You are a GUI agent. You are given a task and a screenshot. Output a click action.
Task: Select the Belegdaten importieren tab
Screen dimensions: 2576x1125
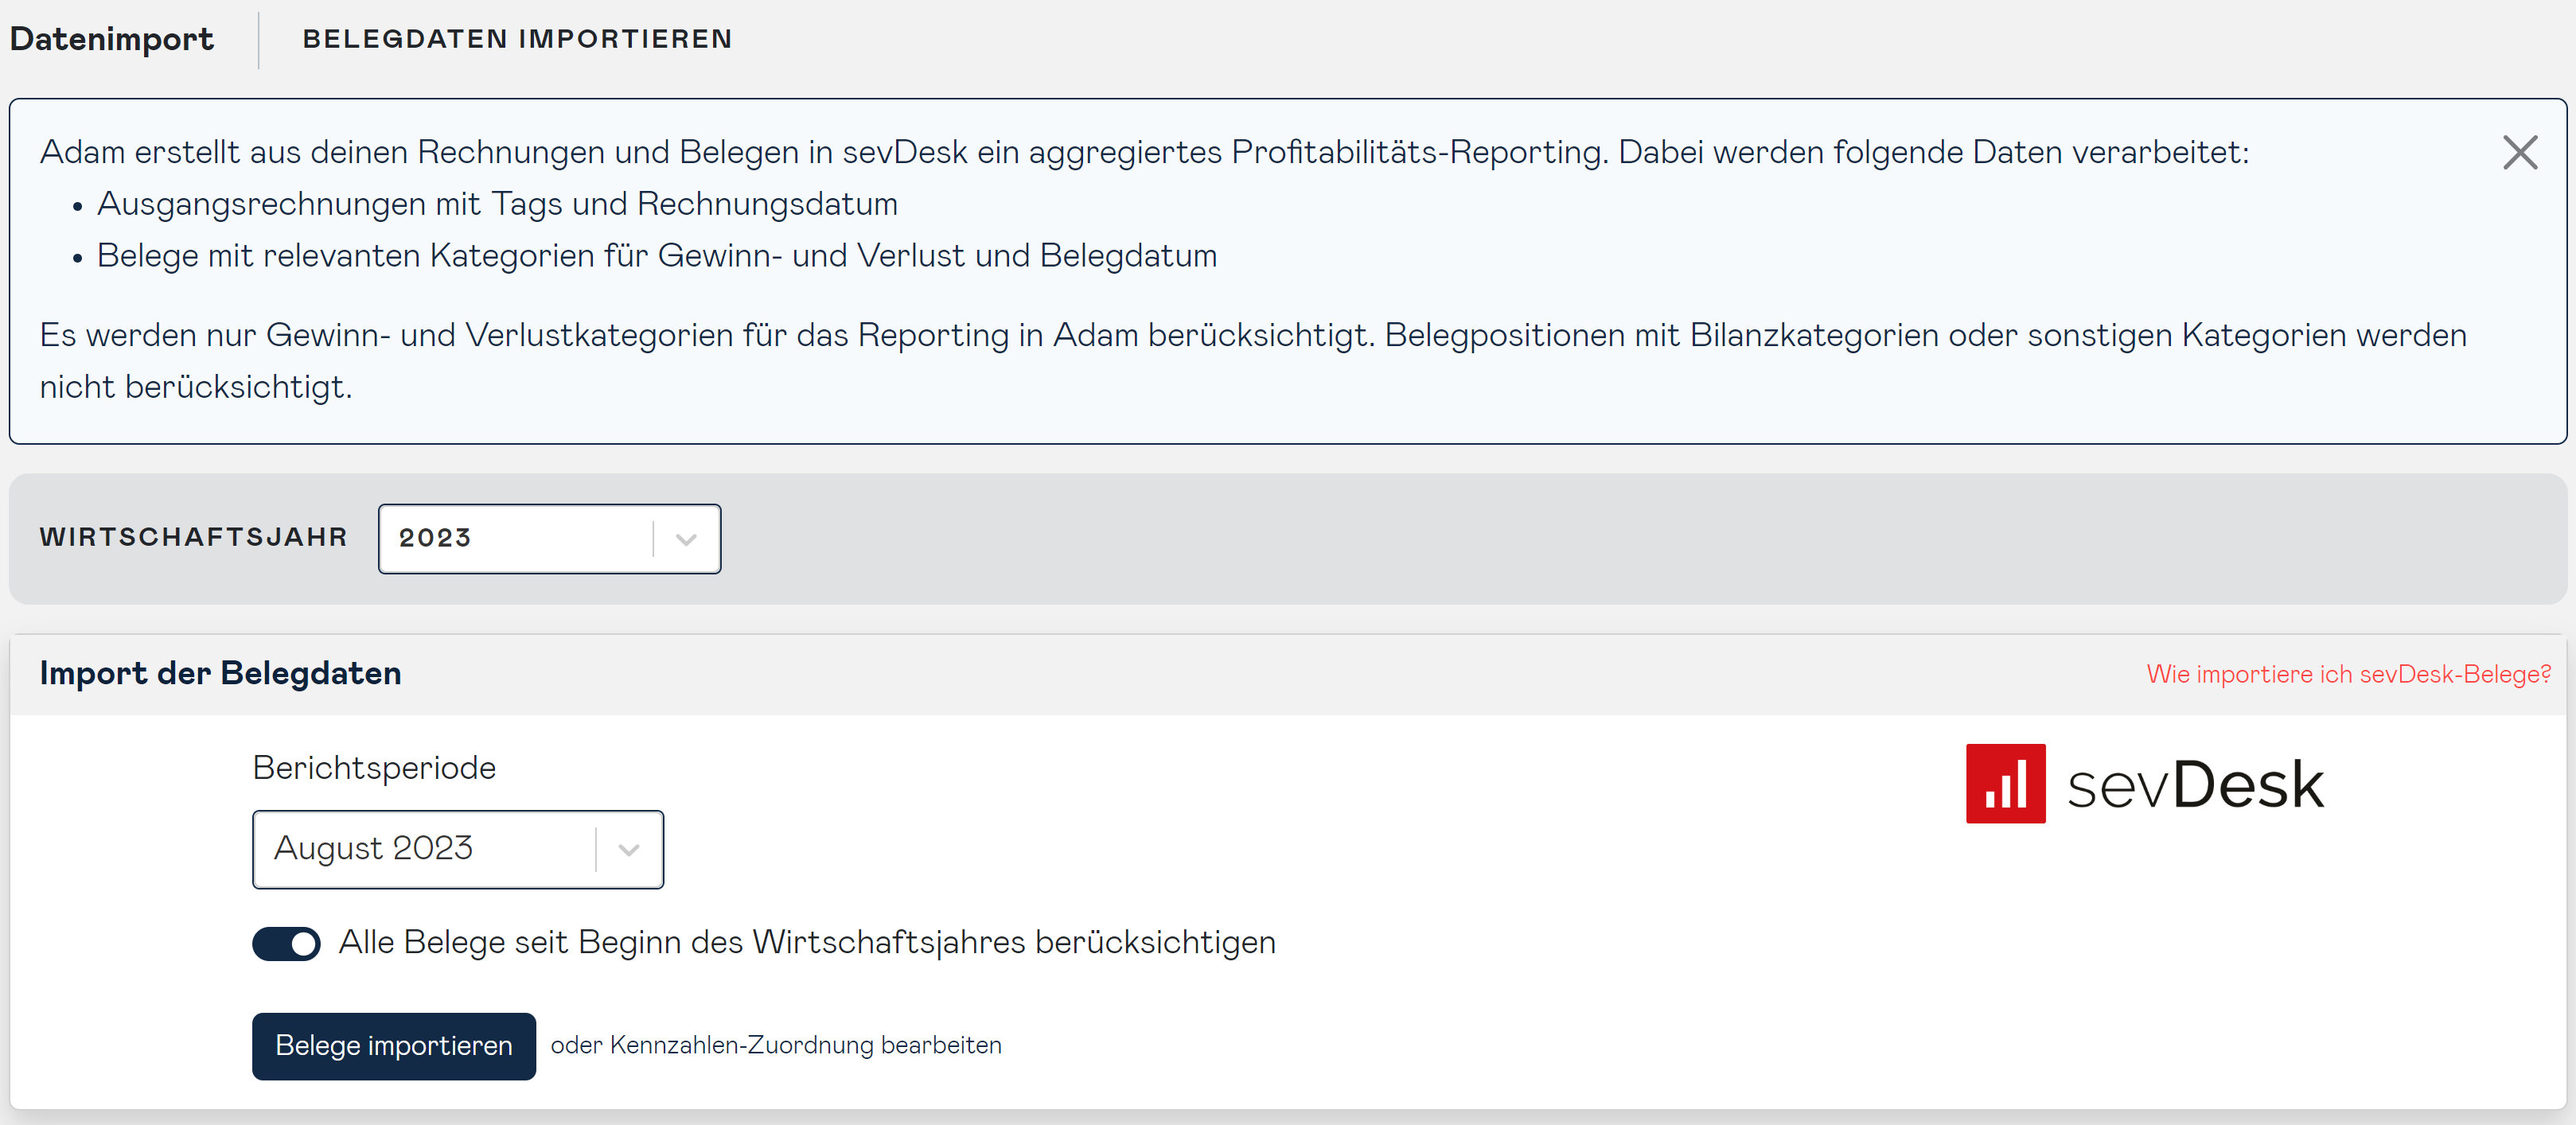pyautogui.click(x=517, y=39)
